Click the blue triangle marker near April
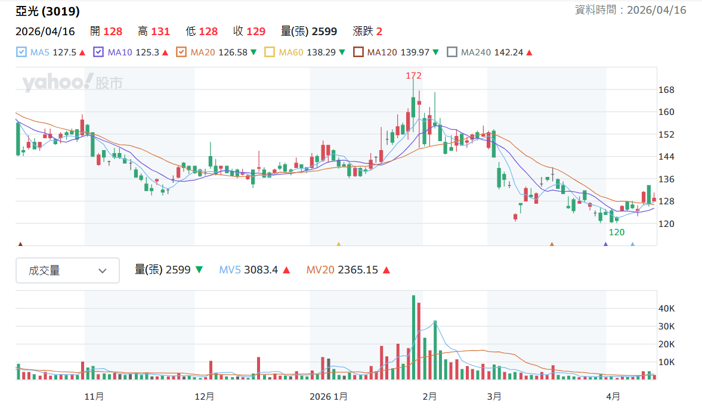 pyautogui.click(x=633, y=243)
